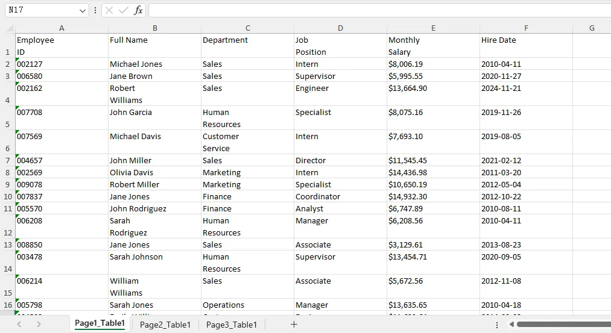This screenshot has height=333, width=611.
Task: Select column C header
Action: pos(247,28)
